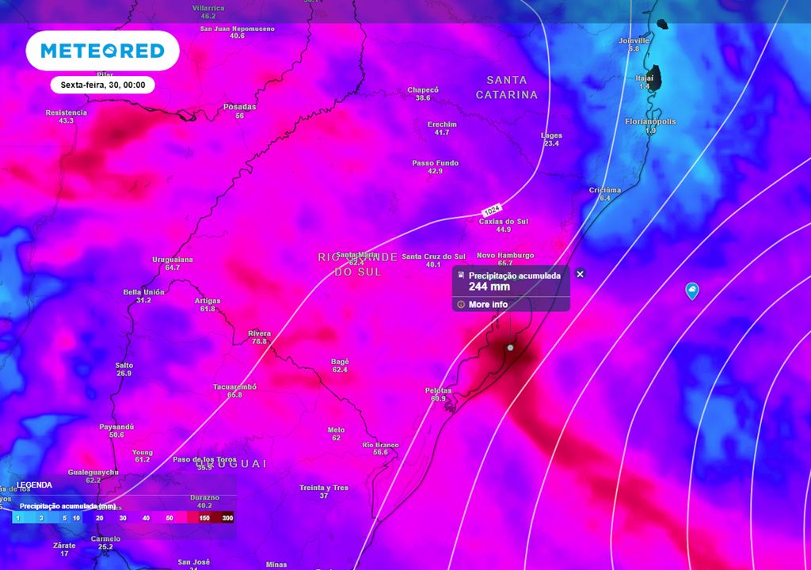Image resolution: width=811 pixels, height=570 pixels.
Task: Click the 1024 isobar pressure label
Action: [490, 212]
